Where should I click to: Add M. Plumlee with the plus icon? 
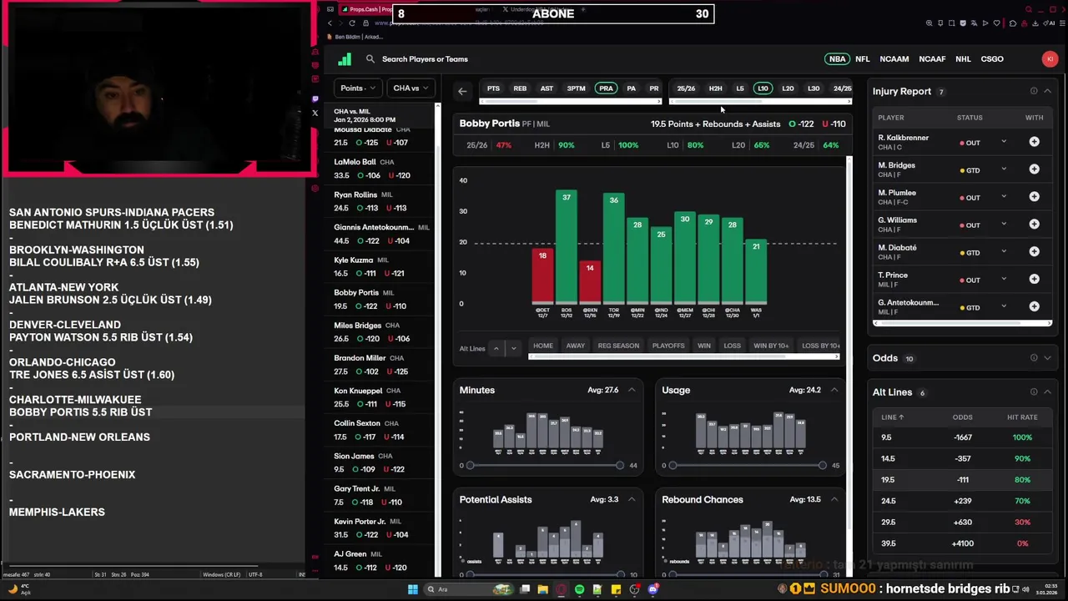tap(1034, 197)
